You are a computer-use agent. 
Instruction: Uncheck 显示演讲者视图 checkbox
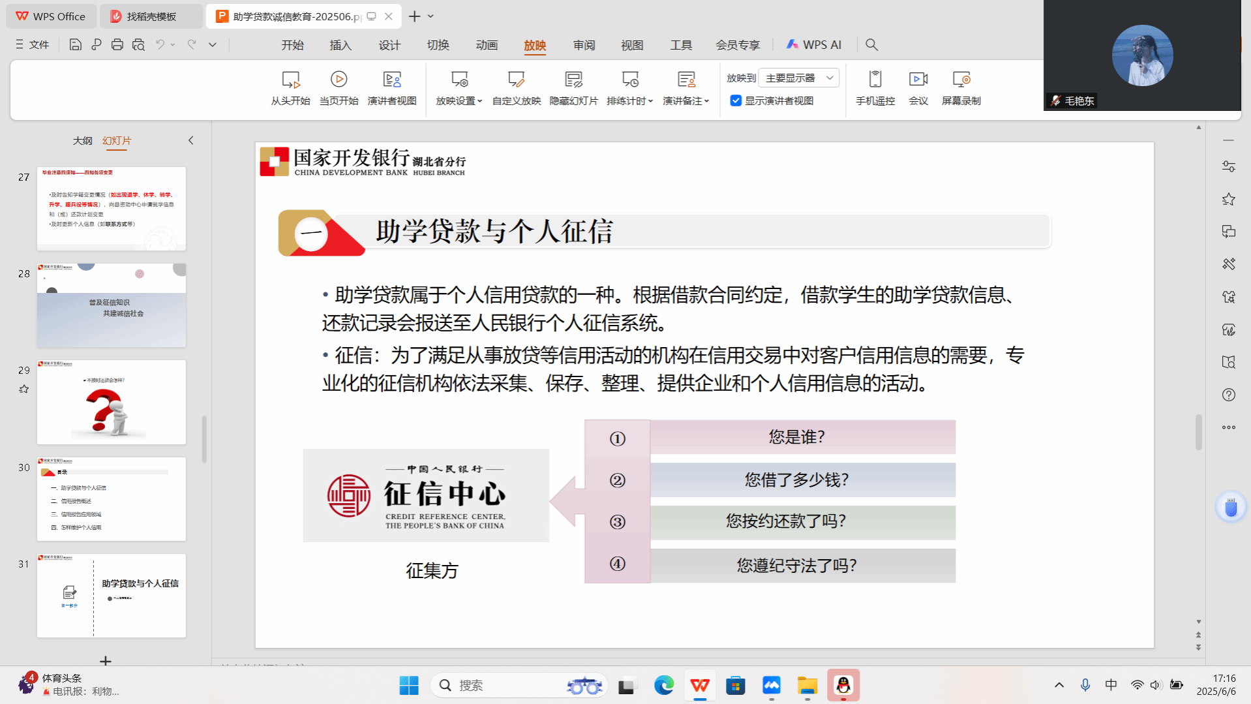point(736,100)
